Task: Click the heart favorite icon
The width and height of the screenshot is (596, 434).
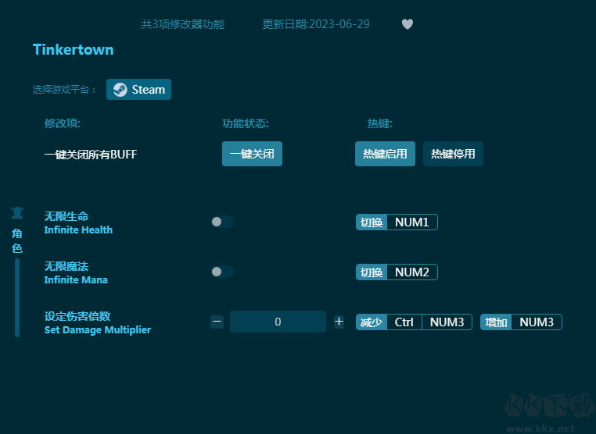Action: click(x=407, y=24)
